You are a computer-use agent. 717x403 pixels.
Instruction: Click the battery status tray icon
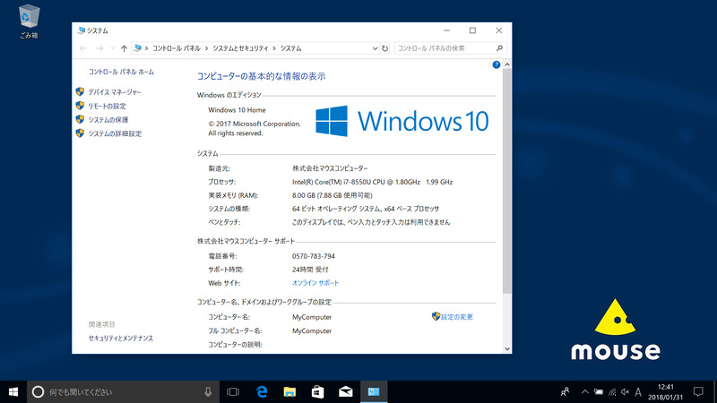coord(599,392)
